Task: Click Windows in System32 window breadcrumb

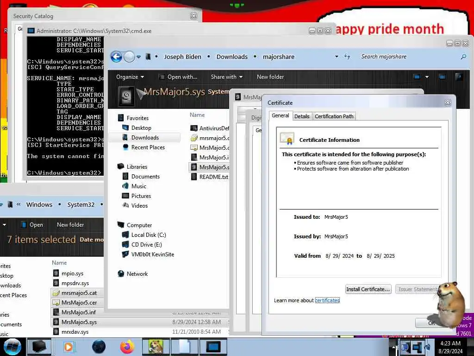Action: [39, 204]
